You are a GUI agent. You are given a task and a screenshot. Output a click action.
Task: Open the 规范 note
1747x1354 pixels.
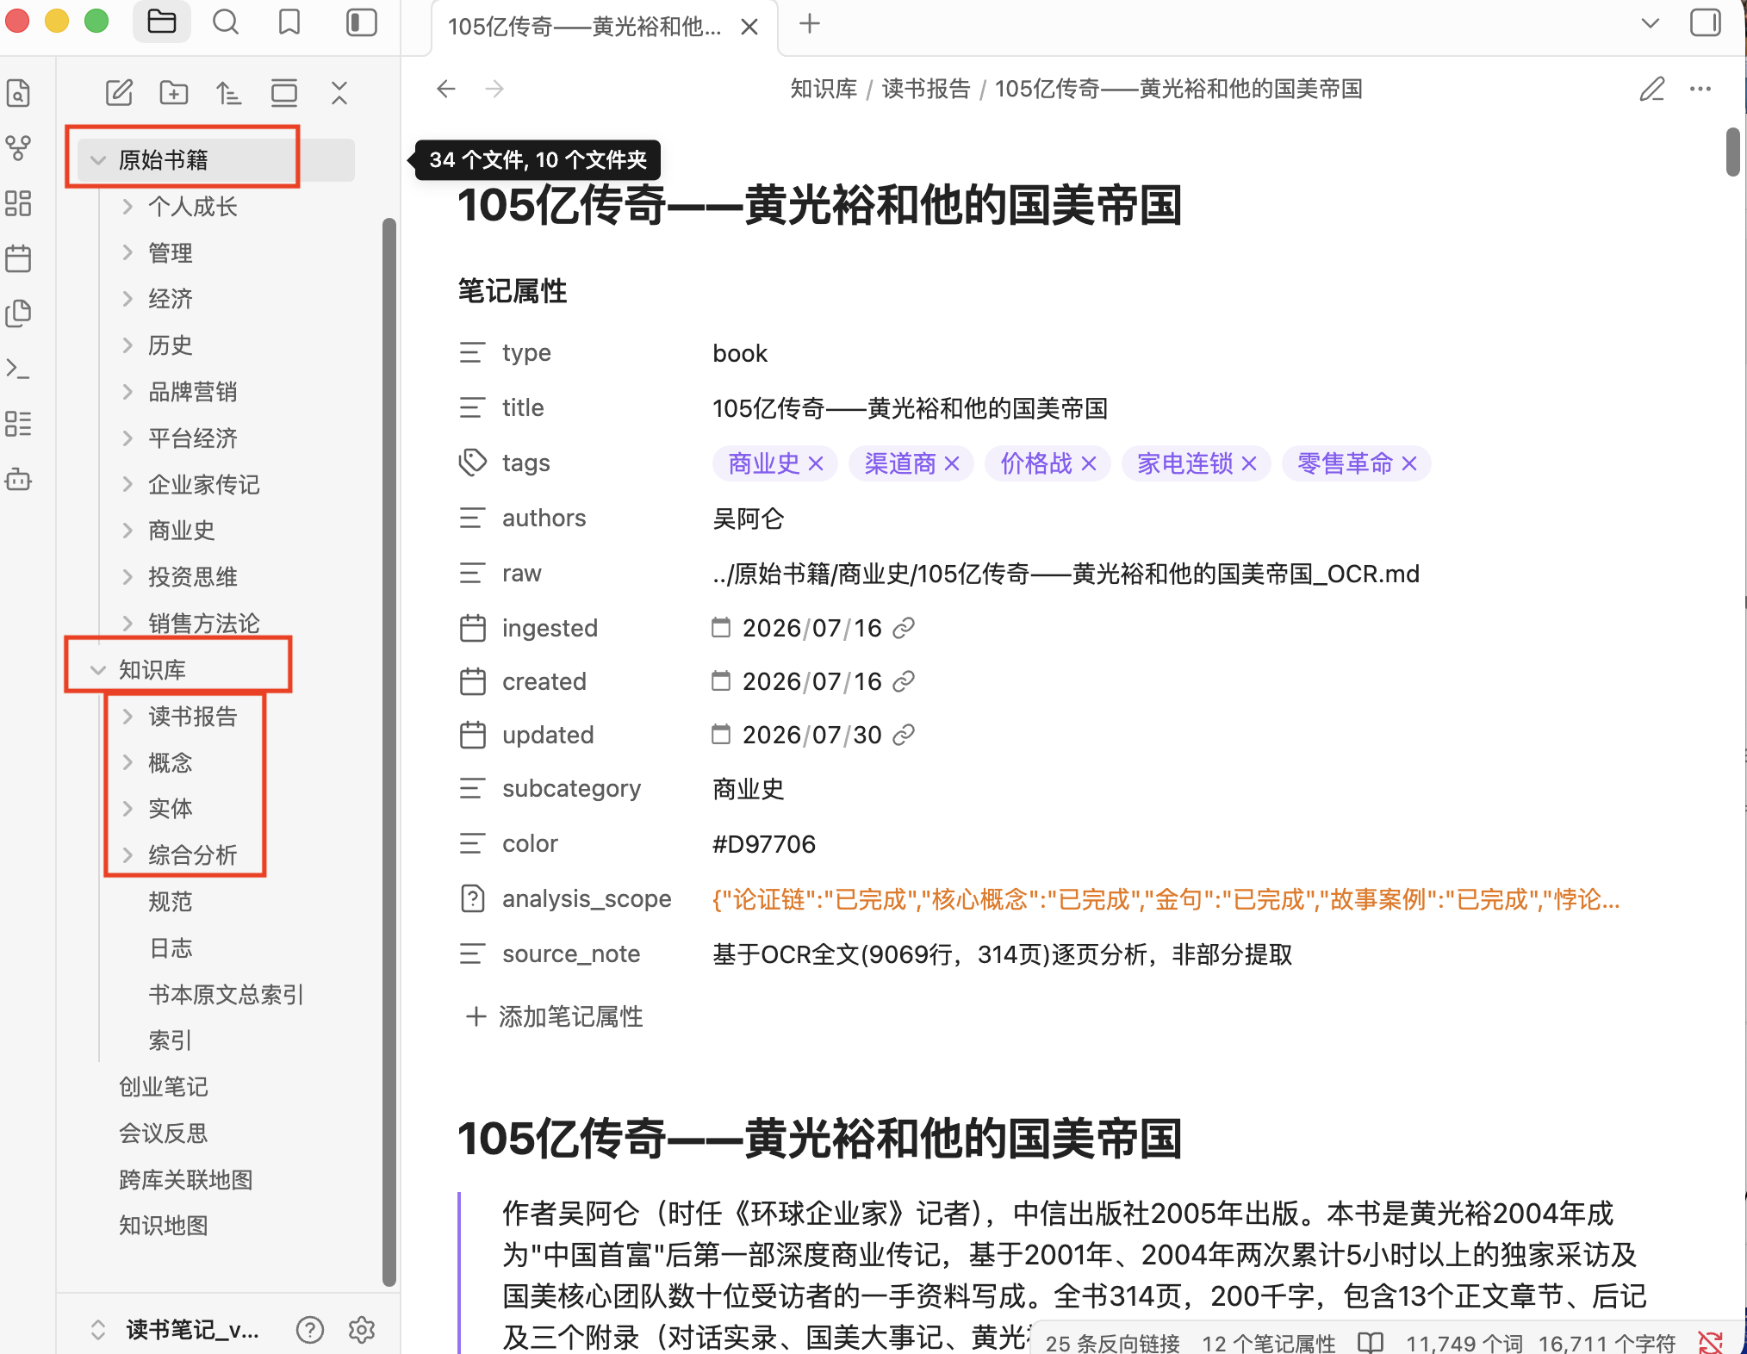click(x=171, y=902)
